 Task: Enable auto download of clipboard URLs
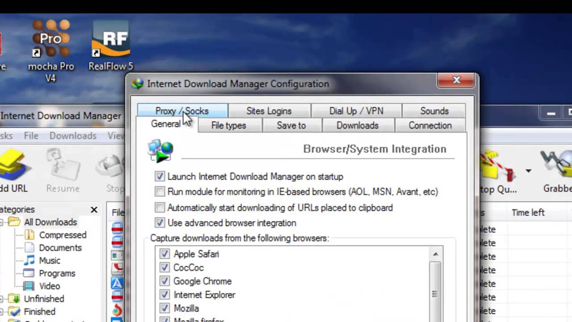click(x=160, y=208)
